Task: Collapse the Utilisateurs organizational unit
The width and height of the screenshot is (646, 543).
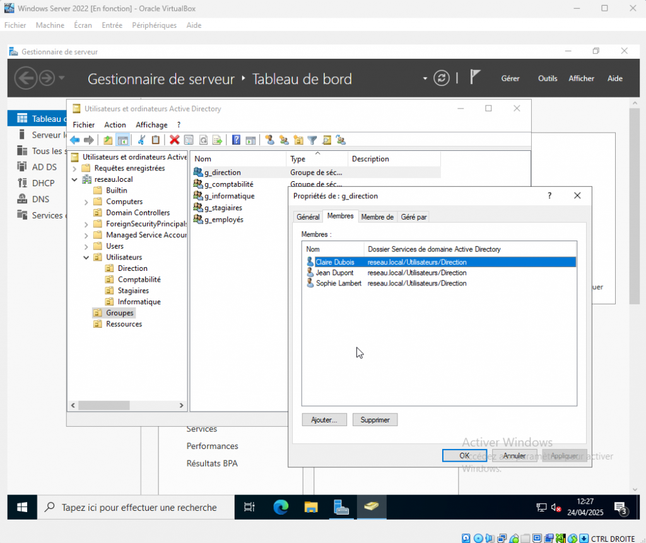Action: [x=86, y=257]
